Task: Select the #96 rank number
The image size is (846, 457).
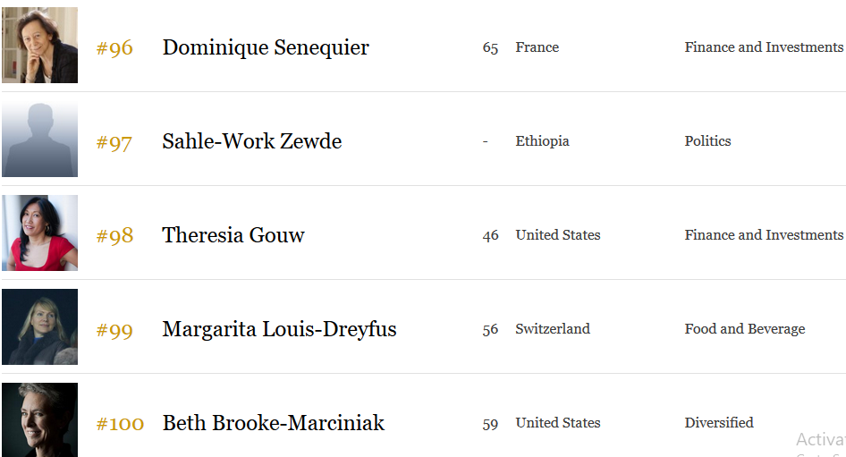Action: [x=114, y=48]
